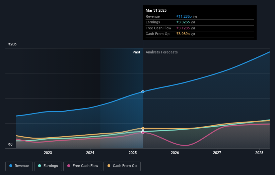The width and height of the screenshot is (275, 175).
Task: Toggle the Earnings legend button
Action: (x=48, y=166)
